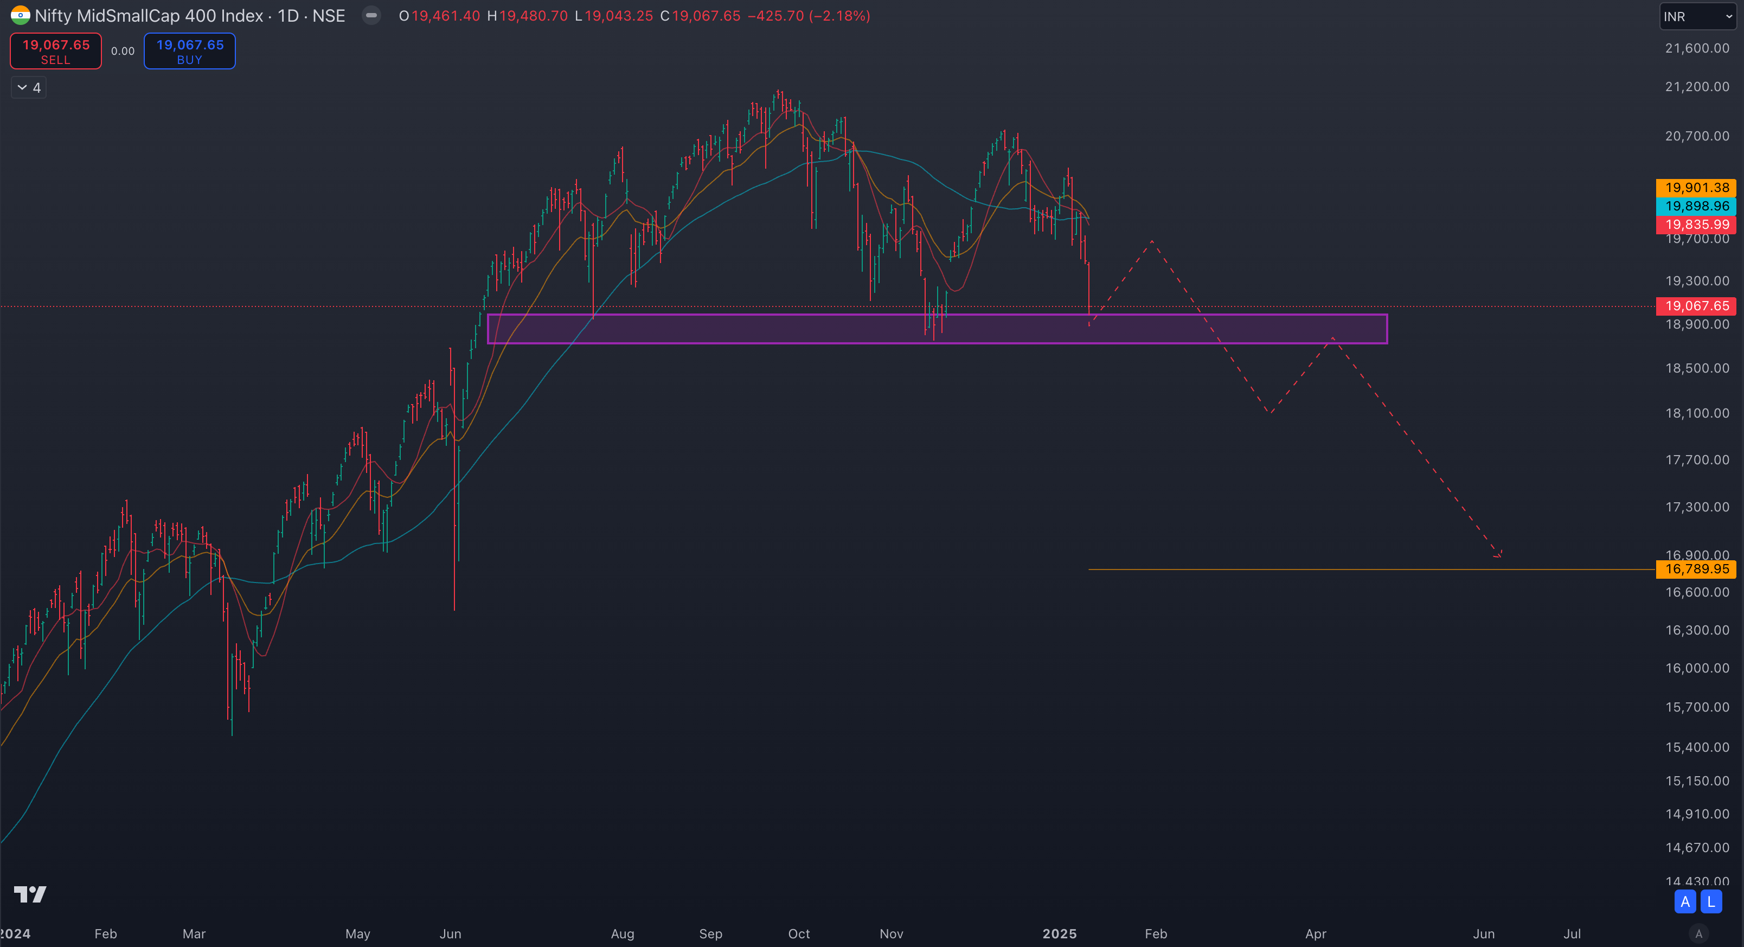The height and width of the screenshot is (947, 1744).
Task: Click the red 19,067.65 current price label
Action: click(x=1696, y=306)
